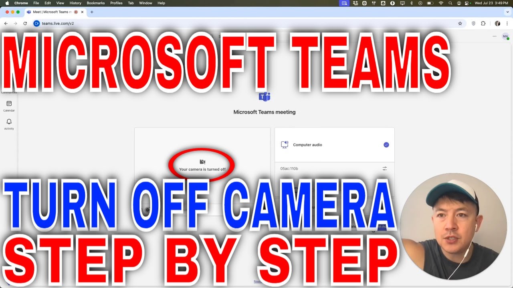Click the screen sharing menu bar icon
513x288 pixels.
[x=344, y=3]
